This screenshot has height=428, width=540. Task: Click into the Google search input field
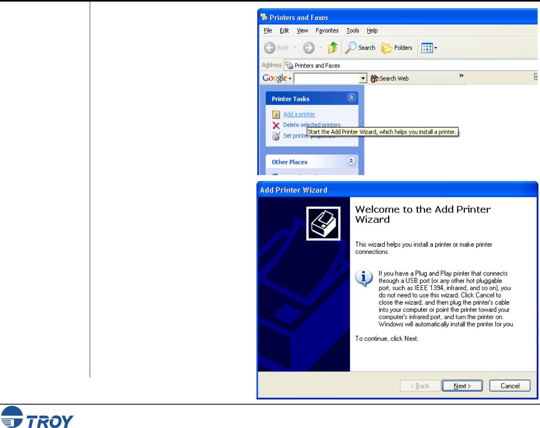coord(326,79)
